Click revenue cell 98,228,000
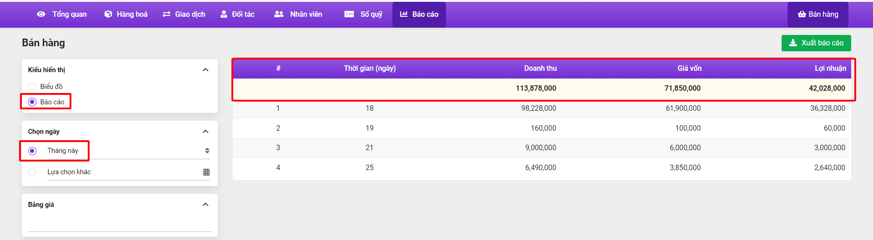 pyautogui.click(x=538, y=108)
